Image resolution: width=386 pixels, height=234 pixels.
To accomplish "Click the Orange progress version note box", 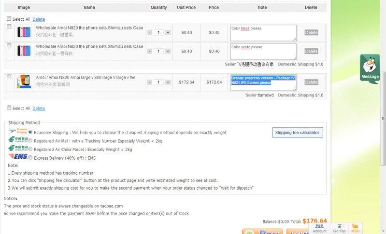I will point(263,83).
